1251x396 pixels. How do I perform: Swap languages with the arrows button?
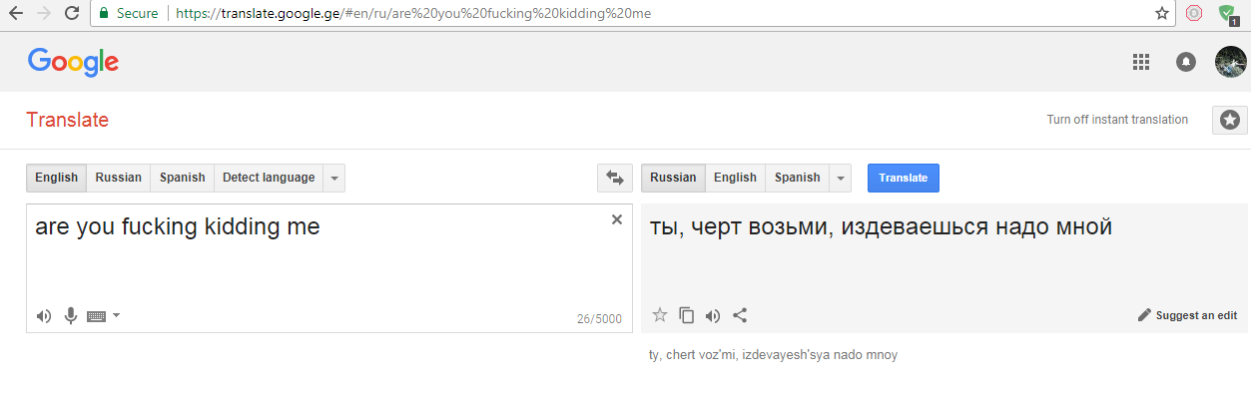pyautogui.click(x=615, y=178)
